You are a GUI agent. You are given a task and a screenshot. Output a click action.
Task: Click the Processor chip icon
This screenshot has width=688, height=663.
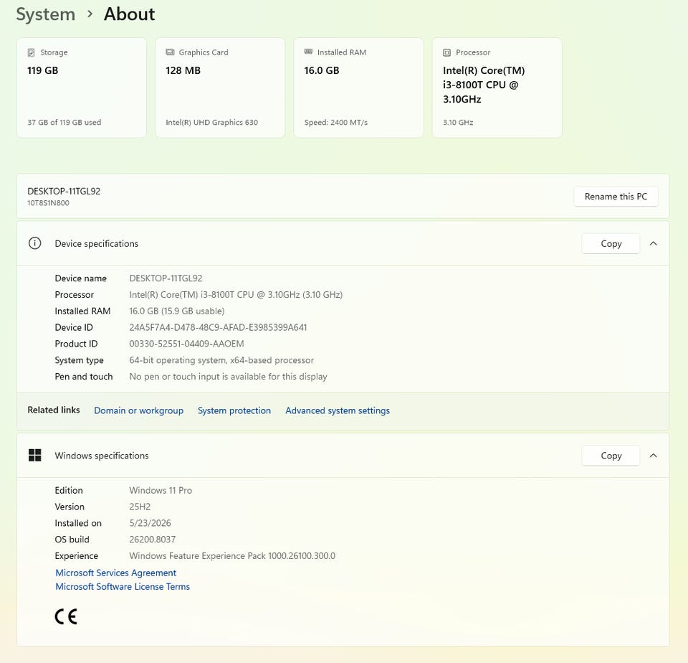click(446, 52)
